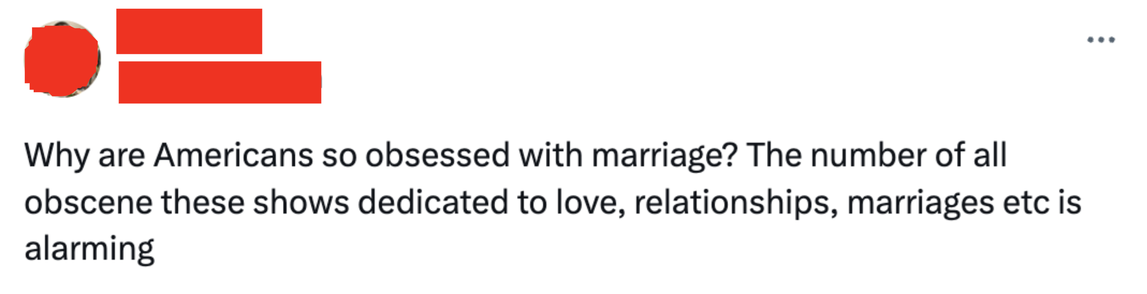Click the word "these" in the tweet
This screenshot has width=1147, height=294.
click(x=203, y=203)
